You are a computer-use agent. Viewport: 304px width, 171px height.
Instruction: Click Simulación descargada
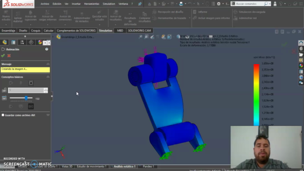pyautogui.click(x=249, y=12)
